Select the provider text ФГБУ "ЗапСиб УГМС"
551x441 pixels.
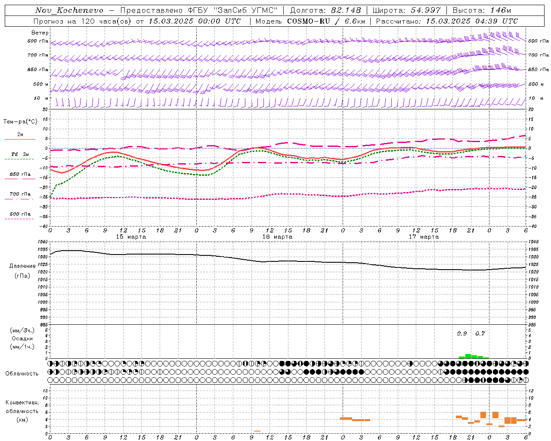click(x=233, y=10)
